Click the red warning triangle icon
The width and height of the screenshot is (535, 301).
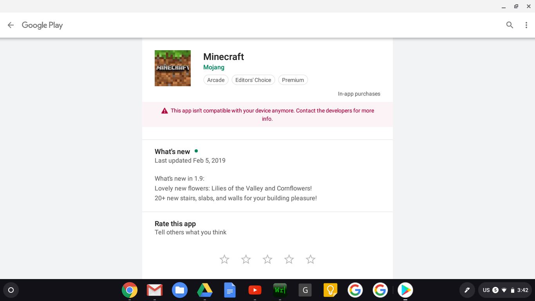point(164,111)
